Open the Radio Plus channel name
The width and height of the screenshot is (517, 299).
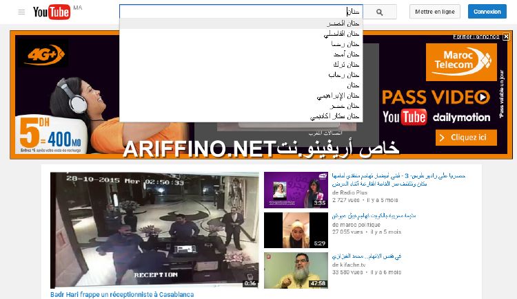[x=353, y=192]
